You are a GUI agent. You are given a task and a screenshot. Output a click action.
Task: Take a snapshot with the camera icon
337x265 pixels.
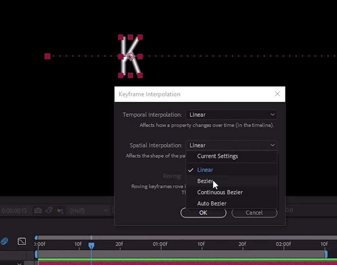(x=38, y=211)
